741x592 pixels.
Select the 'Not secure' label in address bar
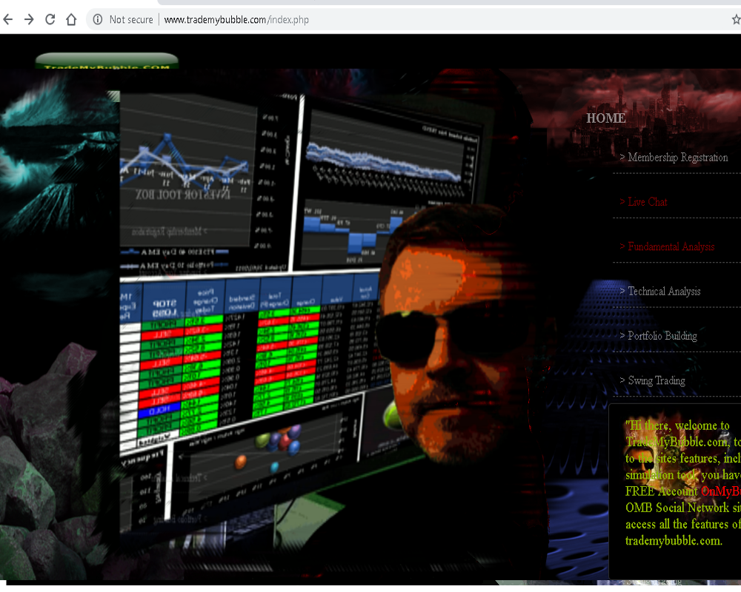[131, 20]
